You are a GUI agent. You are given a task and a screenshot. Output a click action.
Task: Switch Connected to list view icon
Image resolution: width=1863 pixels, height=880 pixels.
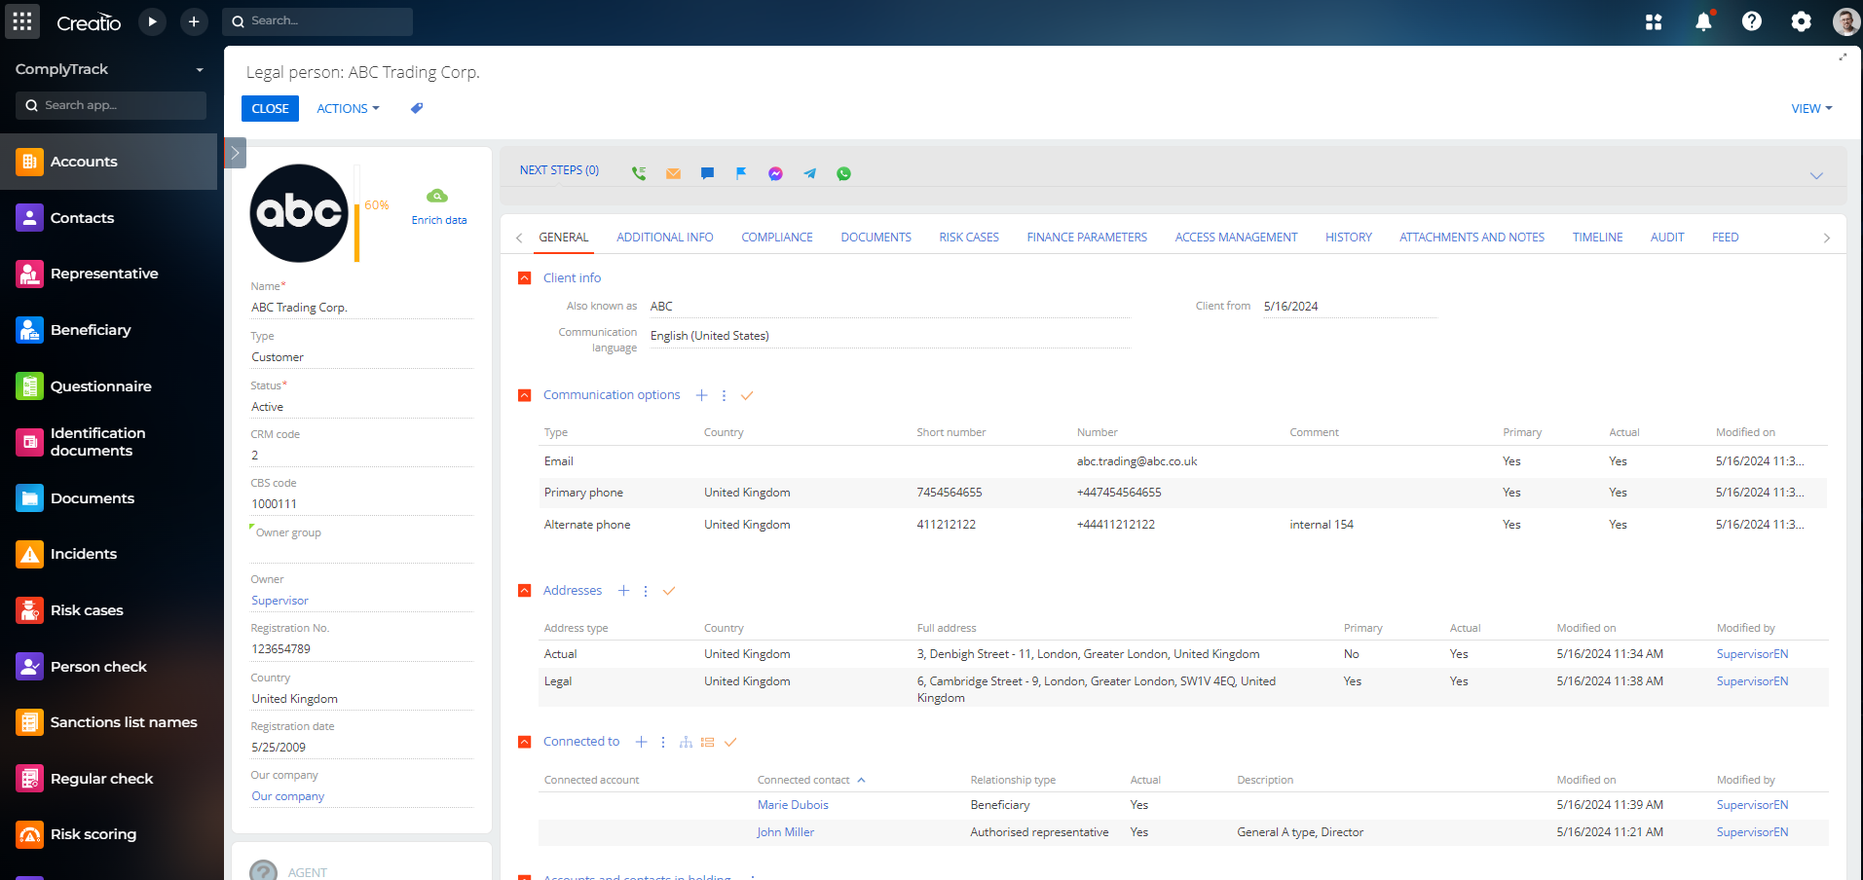(x=708, y=742)
